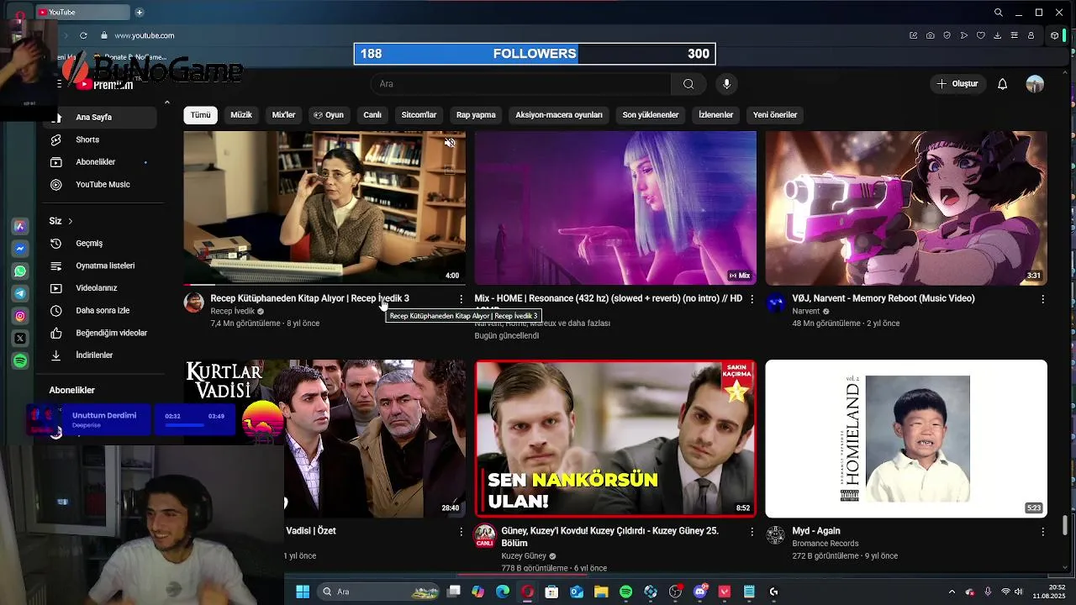The image size is (1076, 605).
Task: Open Narvent channel link
Action: click(805, 311)
